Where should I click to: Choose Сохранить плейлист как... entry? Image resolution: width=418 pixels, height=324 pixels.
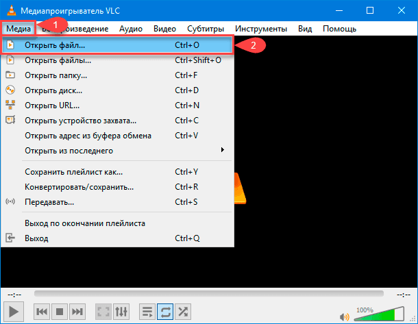click(x=117, y=172)
